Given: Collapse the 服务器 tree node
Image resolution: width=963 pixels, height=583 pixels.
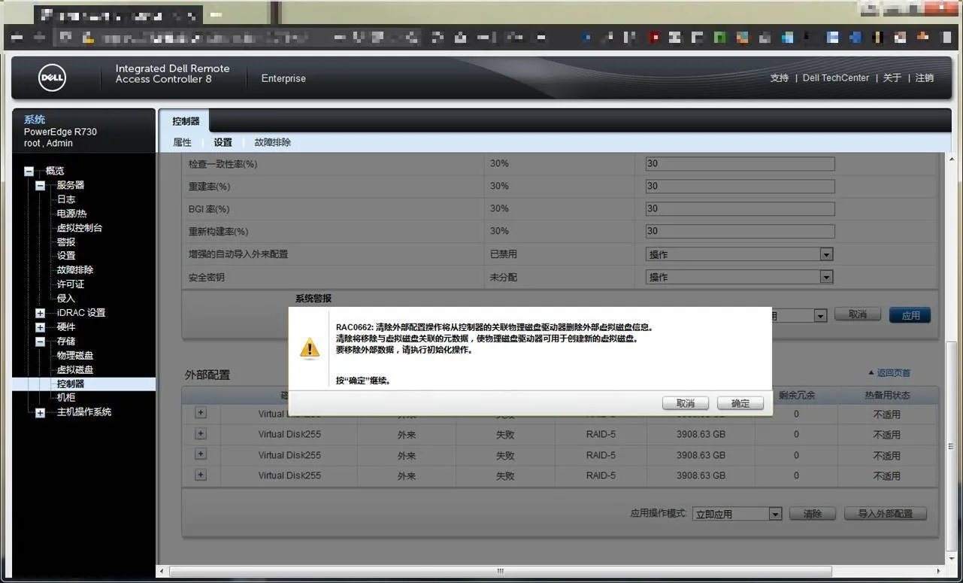Looking at the screenshot, I should click(x=40, y=186).
